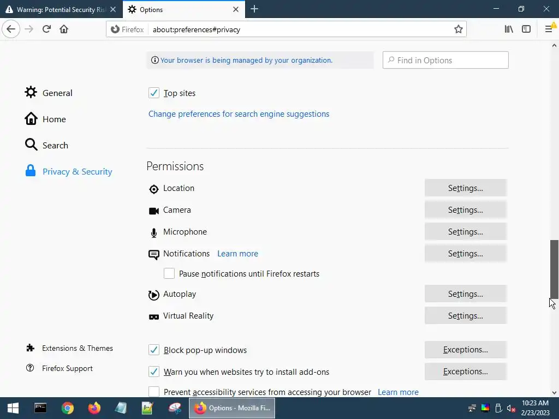Open Command Prompt from the taskbar
The image size is (559, 419).
point(40,408)
